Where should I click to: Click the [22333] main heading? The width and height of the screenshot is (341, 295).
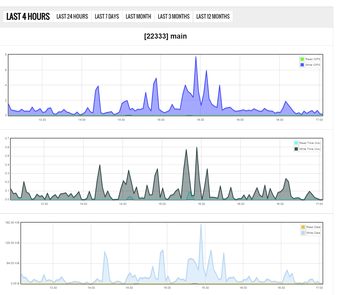165,36
